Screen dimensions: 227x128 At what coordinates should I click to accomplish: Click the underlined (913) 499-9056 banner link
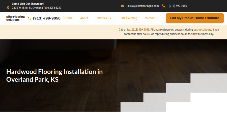[140, 30]
